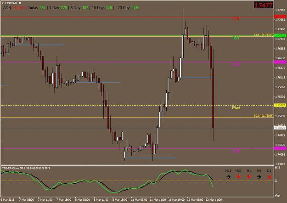Select the yellow Pivot label
Screen dimensions: 287x203
pos(236,107)
